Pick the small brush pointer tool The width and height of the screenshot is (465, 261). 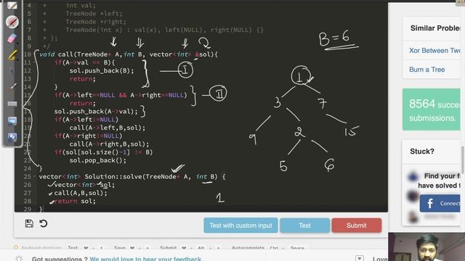pos(12,87)
